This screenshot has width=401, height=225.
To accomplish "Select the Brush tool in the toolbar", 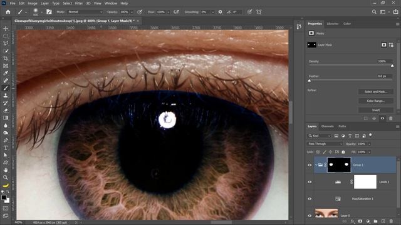I will pos(6,88).
